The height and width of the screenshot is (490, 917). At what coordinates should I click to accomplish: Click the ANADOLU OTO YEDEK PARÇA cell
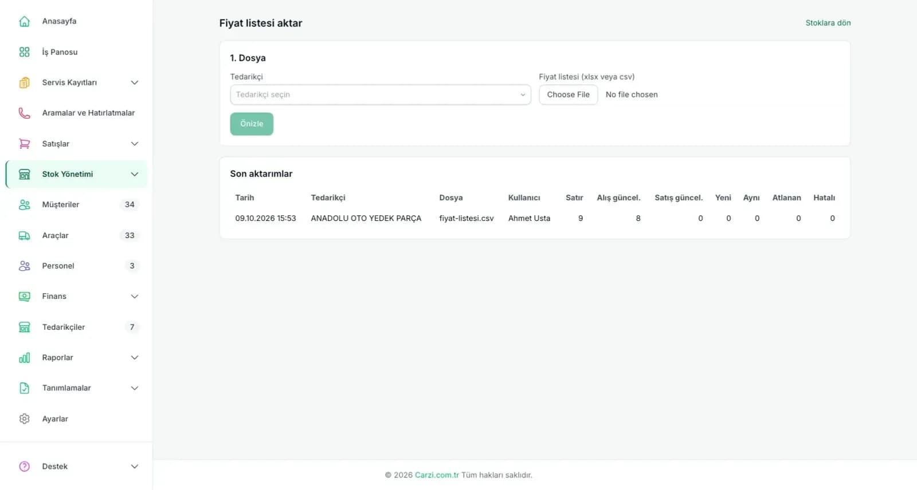(366, 218)
